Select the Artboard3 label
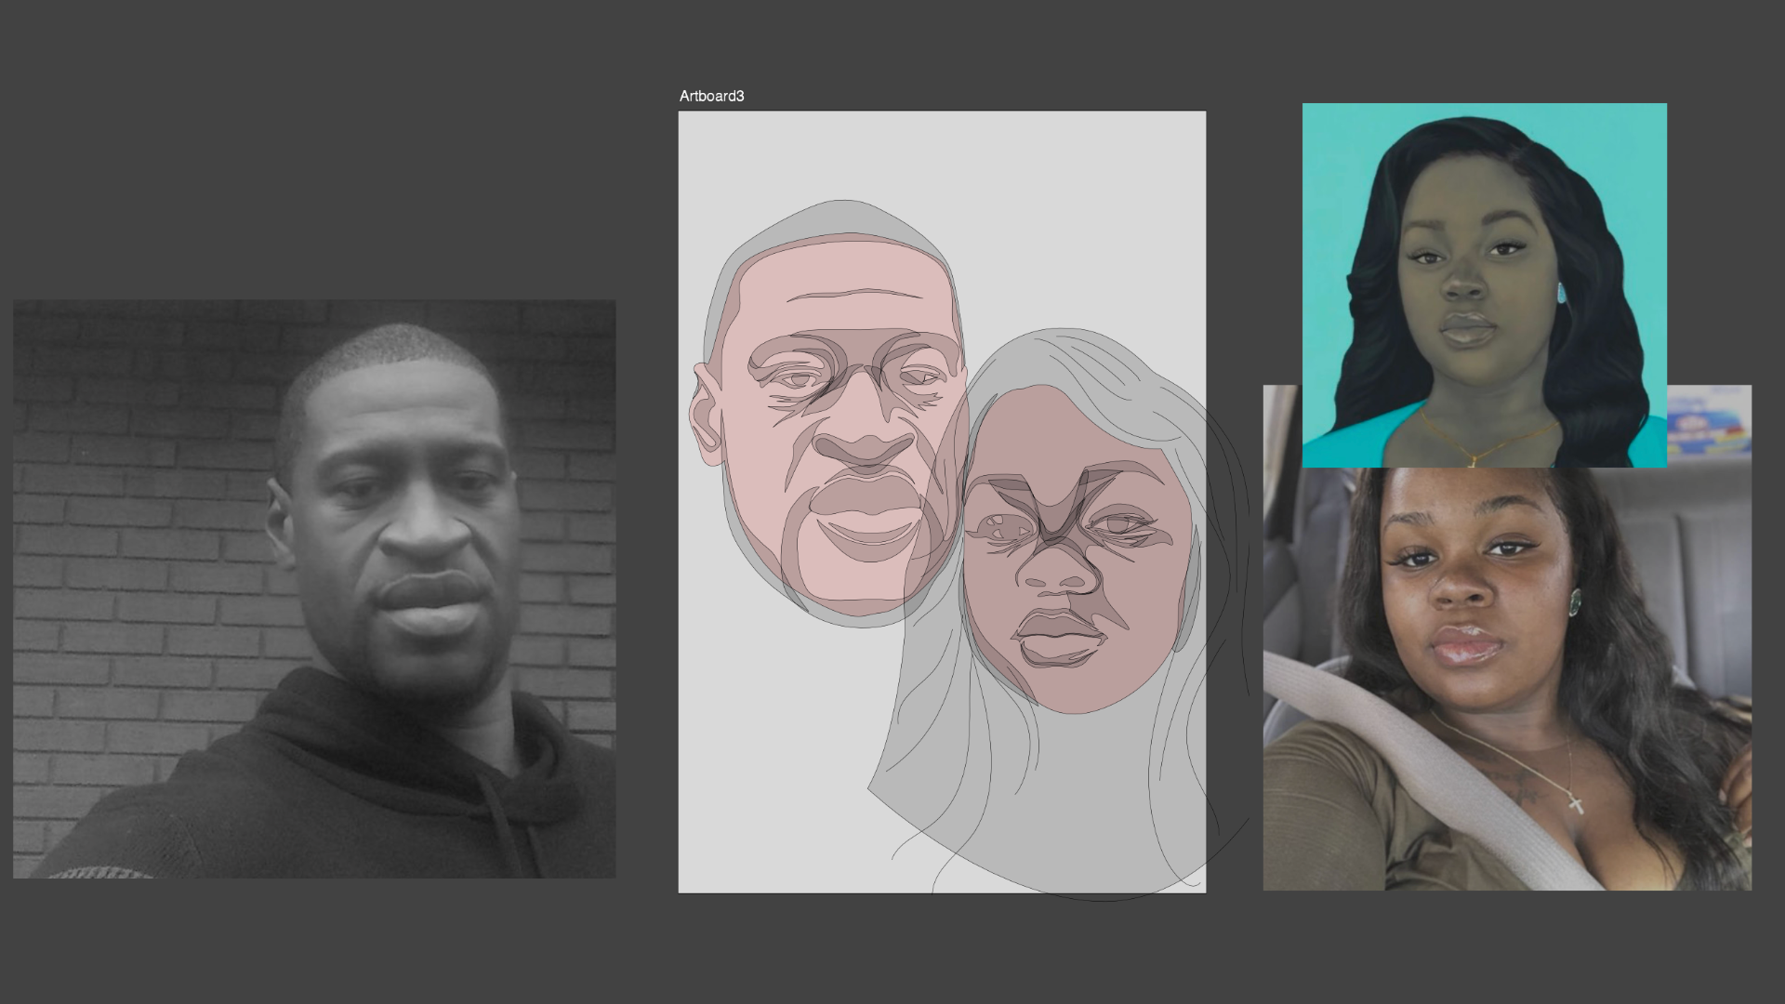 click(711, 96)
